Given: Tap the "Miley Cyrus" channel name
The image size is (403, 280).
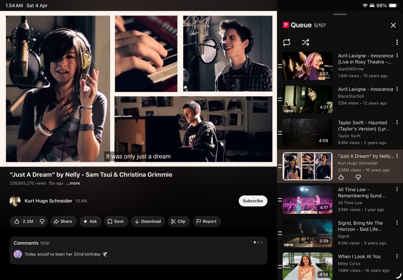Looking at the screenshot, I should pos(349,264).
